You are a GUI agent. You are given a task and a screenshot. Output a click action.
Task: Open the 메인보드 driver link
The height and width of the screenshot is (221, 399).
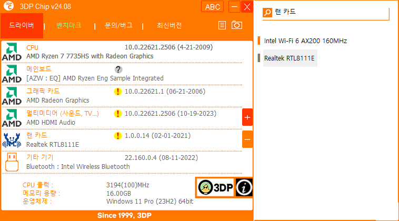pyautogui.click(x=39, y=69)
